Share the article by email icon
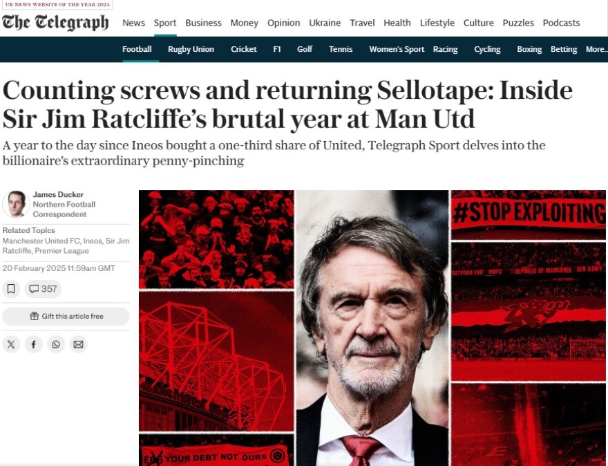Image resolution: width=608 pixels, height=466 pixels. pos(78,344)
